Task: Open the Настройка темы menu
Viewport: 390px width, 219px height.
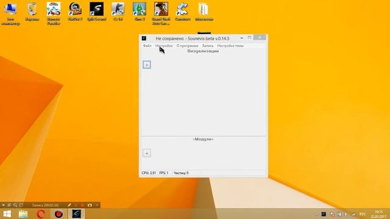Action: [230, 46]
